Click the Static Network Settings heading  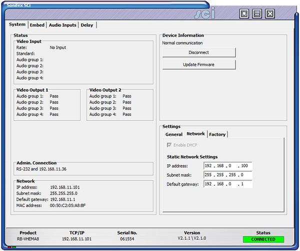click(192, 157)
